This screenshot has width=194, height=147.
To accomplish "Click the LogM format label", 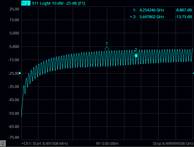I will pyautogui.click(x=45, y=3).
